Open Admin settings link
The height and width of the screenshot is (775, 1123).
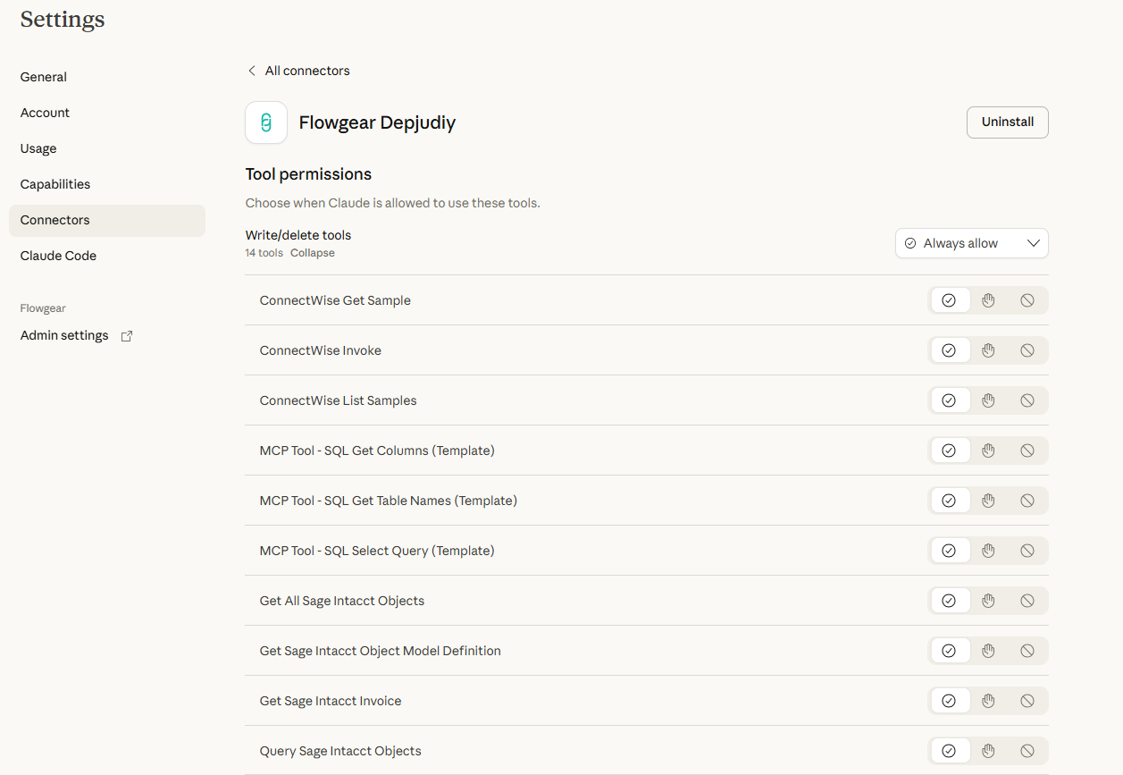64,336
